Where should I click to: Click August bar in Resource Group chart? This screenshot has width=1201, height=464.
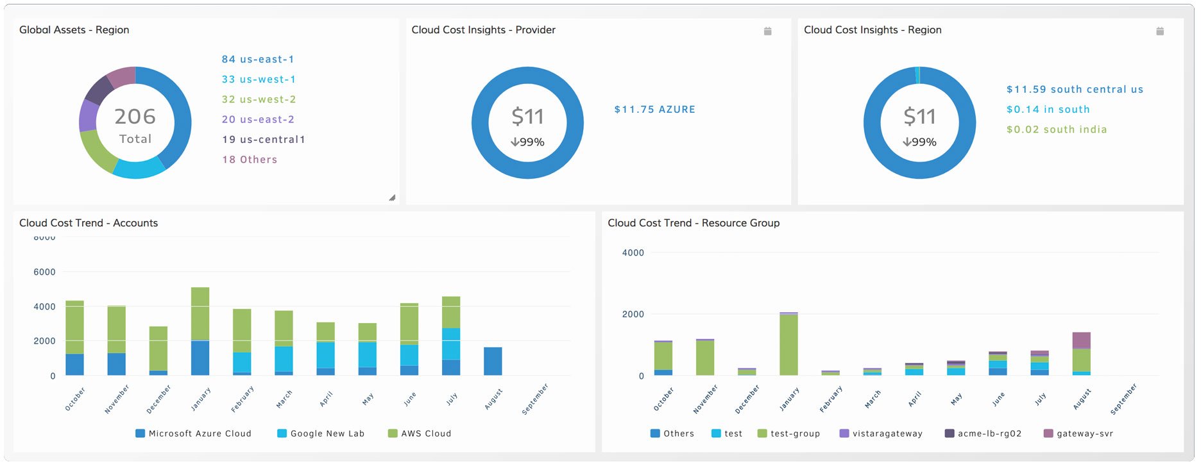pyautogui.click(x=1081, y=354)
